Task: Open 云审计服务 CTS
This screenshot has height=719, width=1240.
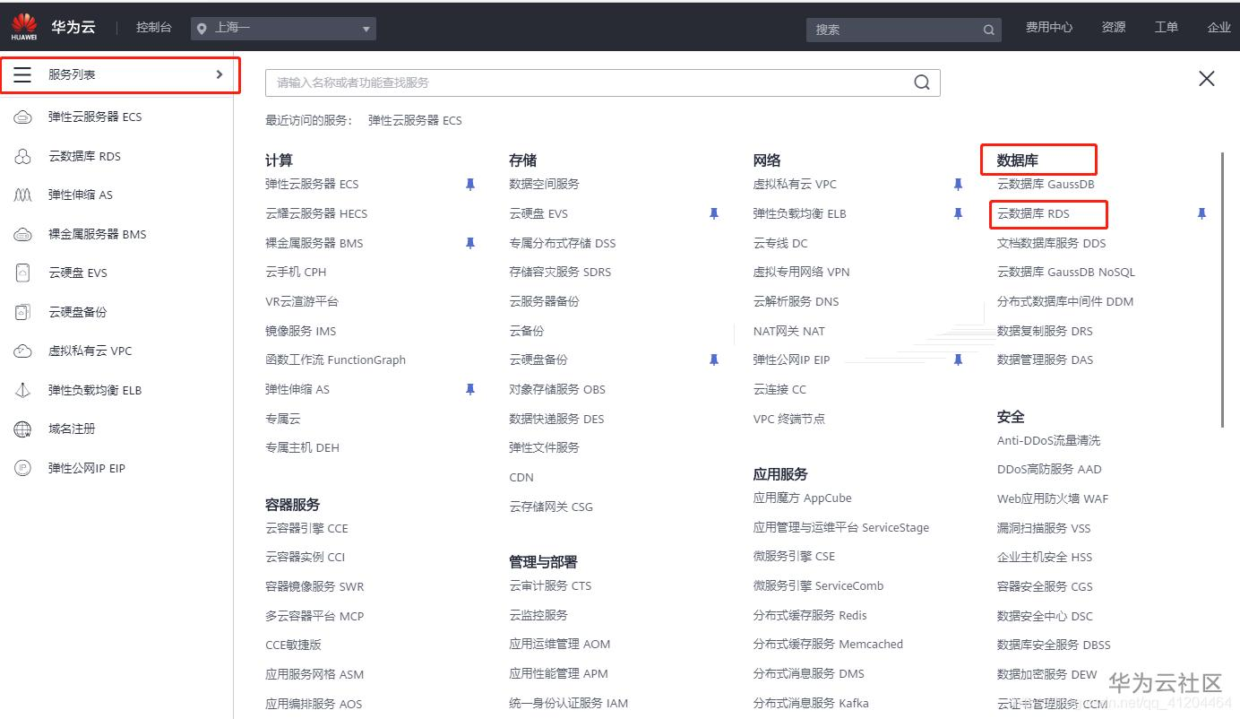Action: [550, 585]
